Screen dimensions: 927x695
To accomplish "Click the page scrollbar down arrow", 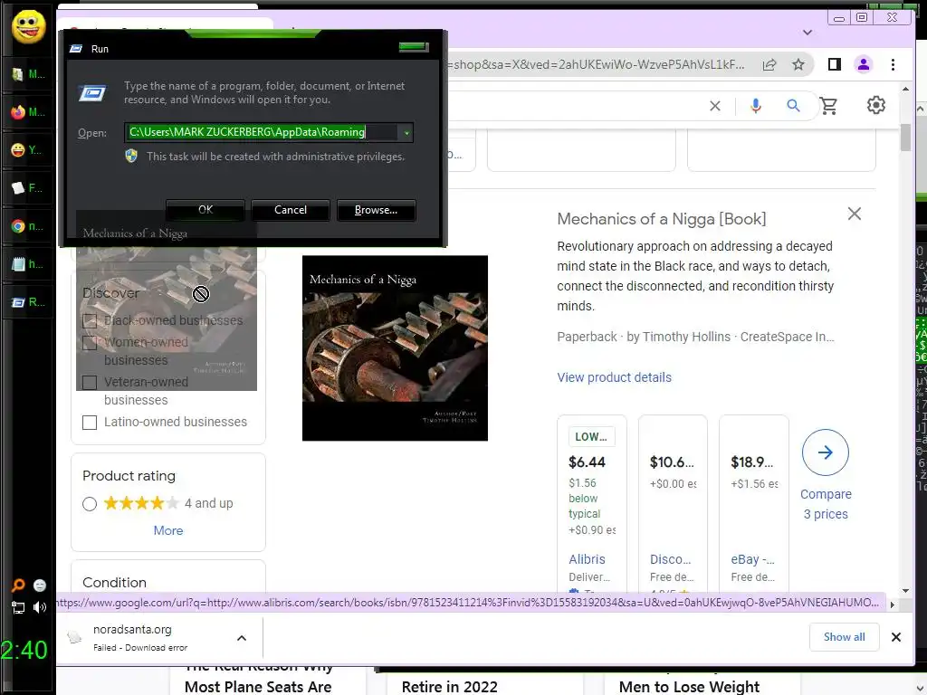I will click(905, 590).
